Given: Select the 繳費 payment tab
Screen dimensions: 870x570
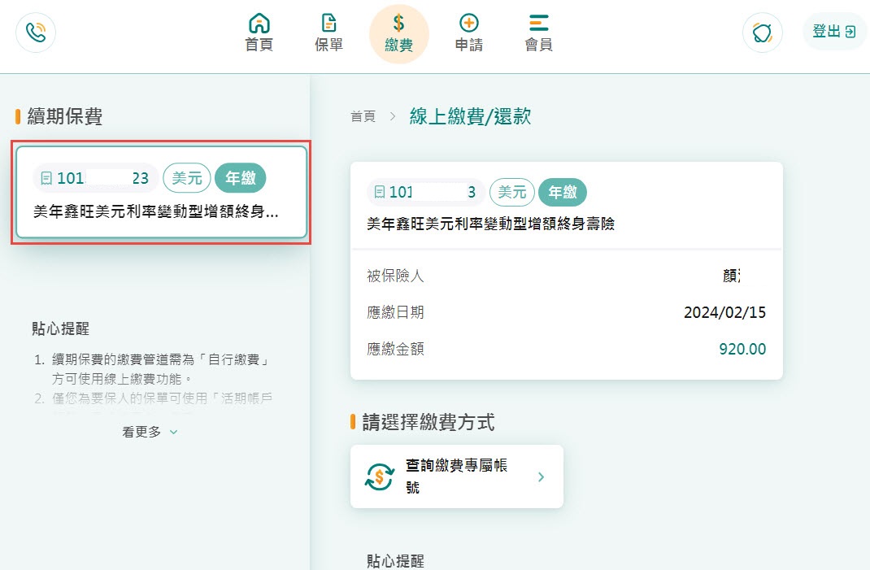Looking at the screenshot, I should click(399, 34).
